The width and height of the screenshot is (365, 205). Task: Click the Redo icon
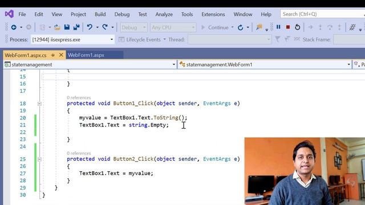[105, 27]
